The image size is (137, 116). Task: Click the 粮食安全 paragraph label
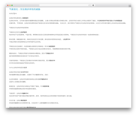click(12, 86)
